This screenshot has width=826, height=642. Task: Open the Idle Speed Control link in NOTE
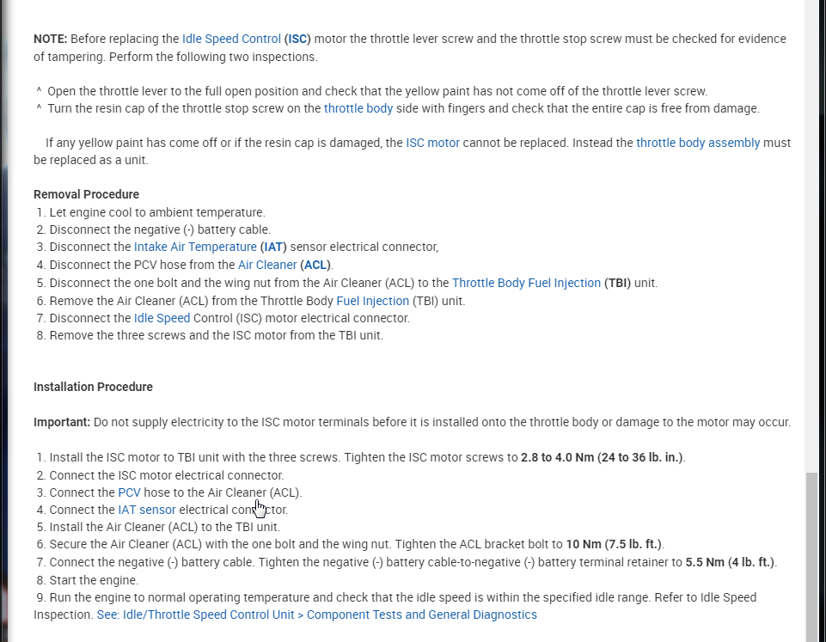point(231,39)
